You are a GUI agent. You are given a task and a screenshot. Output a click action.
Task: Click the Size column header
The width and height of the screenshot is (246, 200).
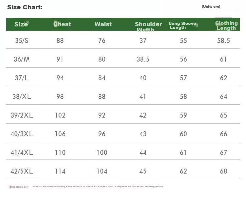21,24
